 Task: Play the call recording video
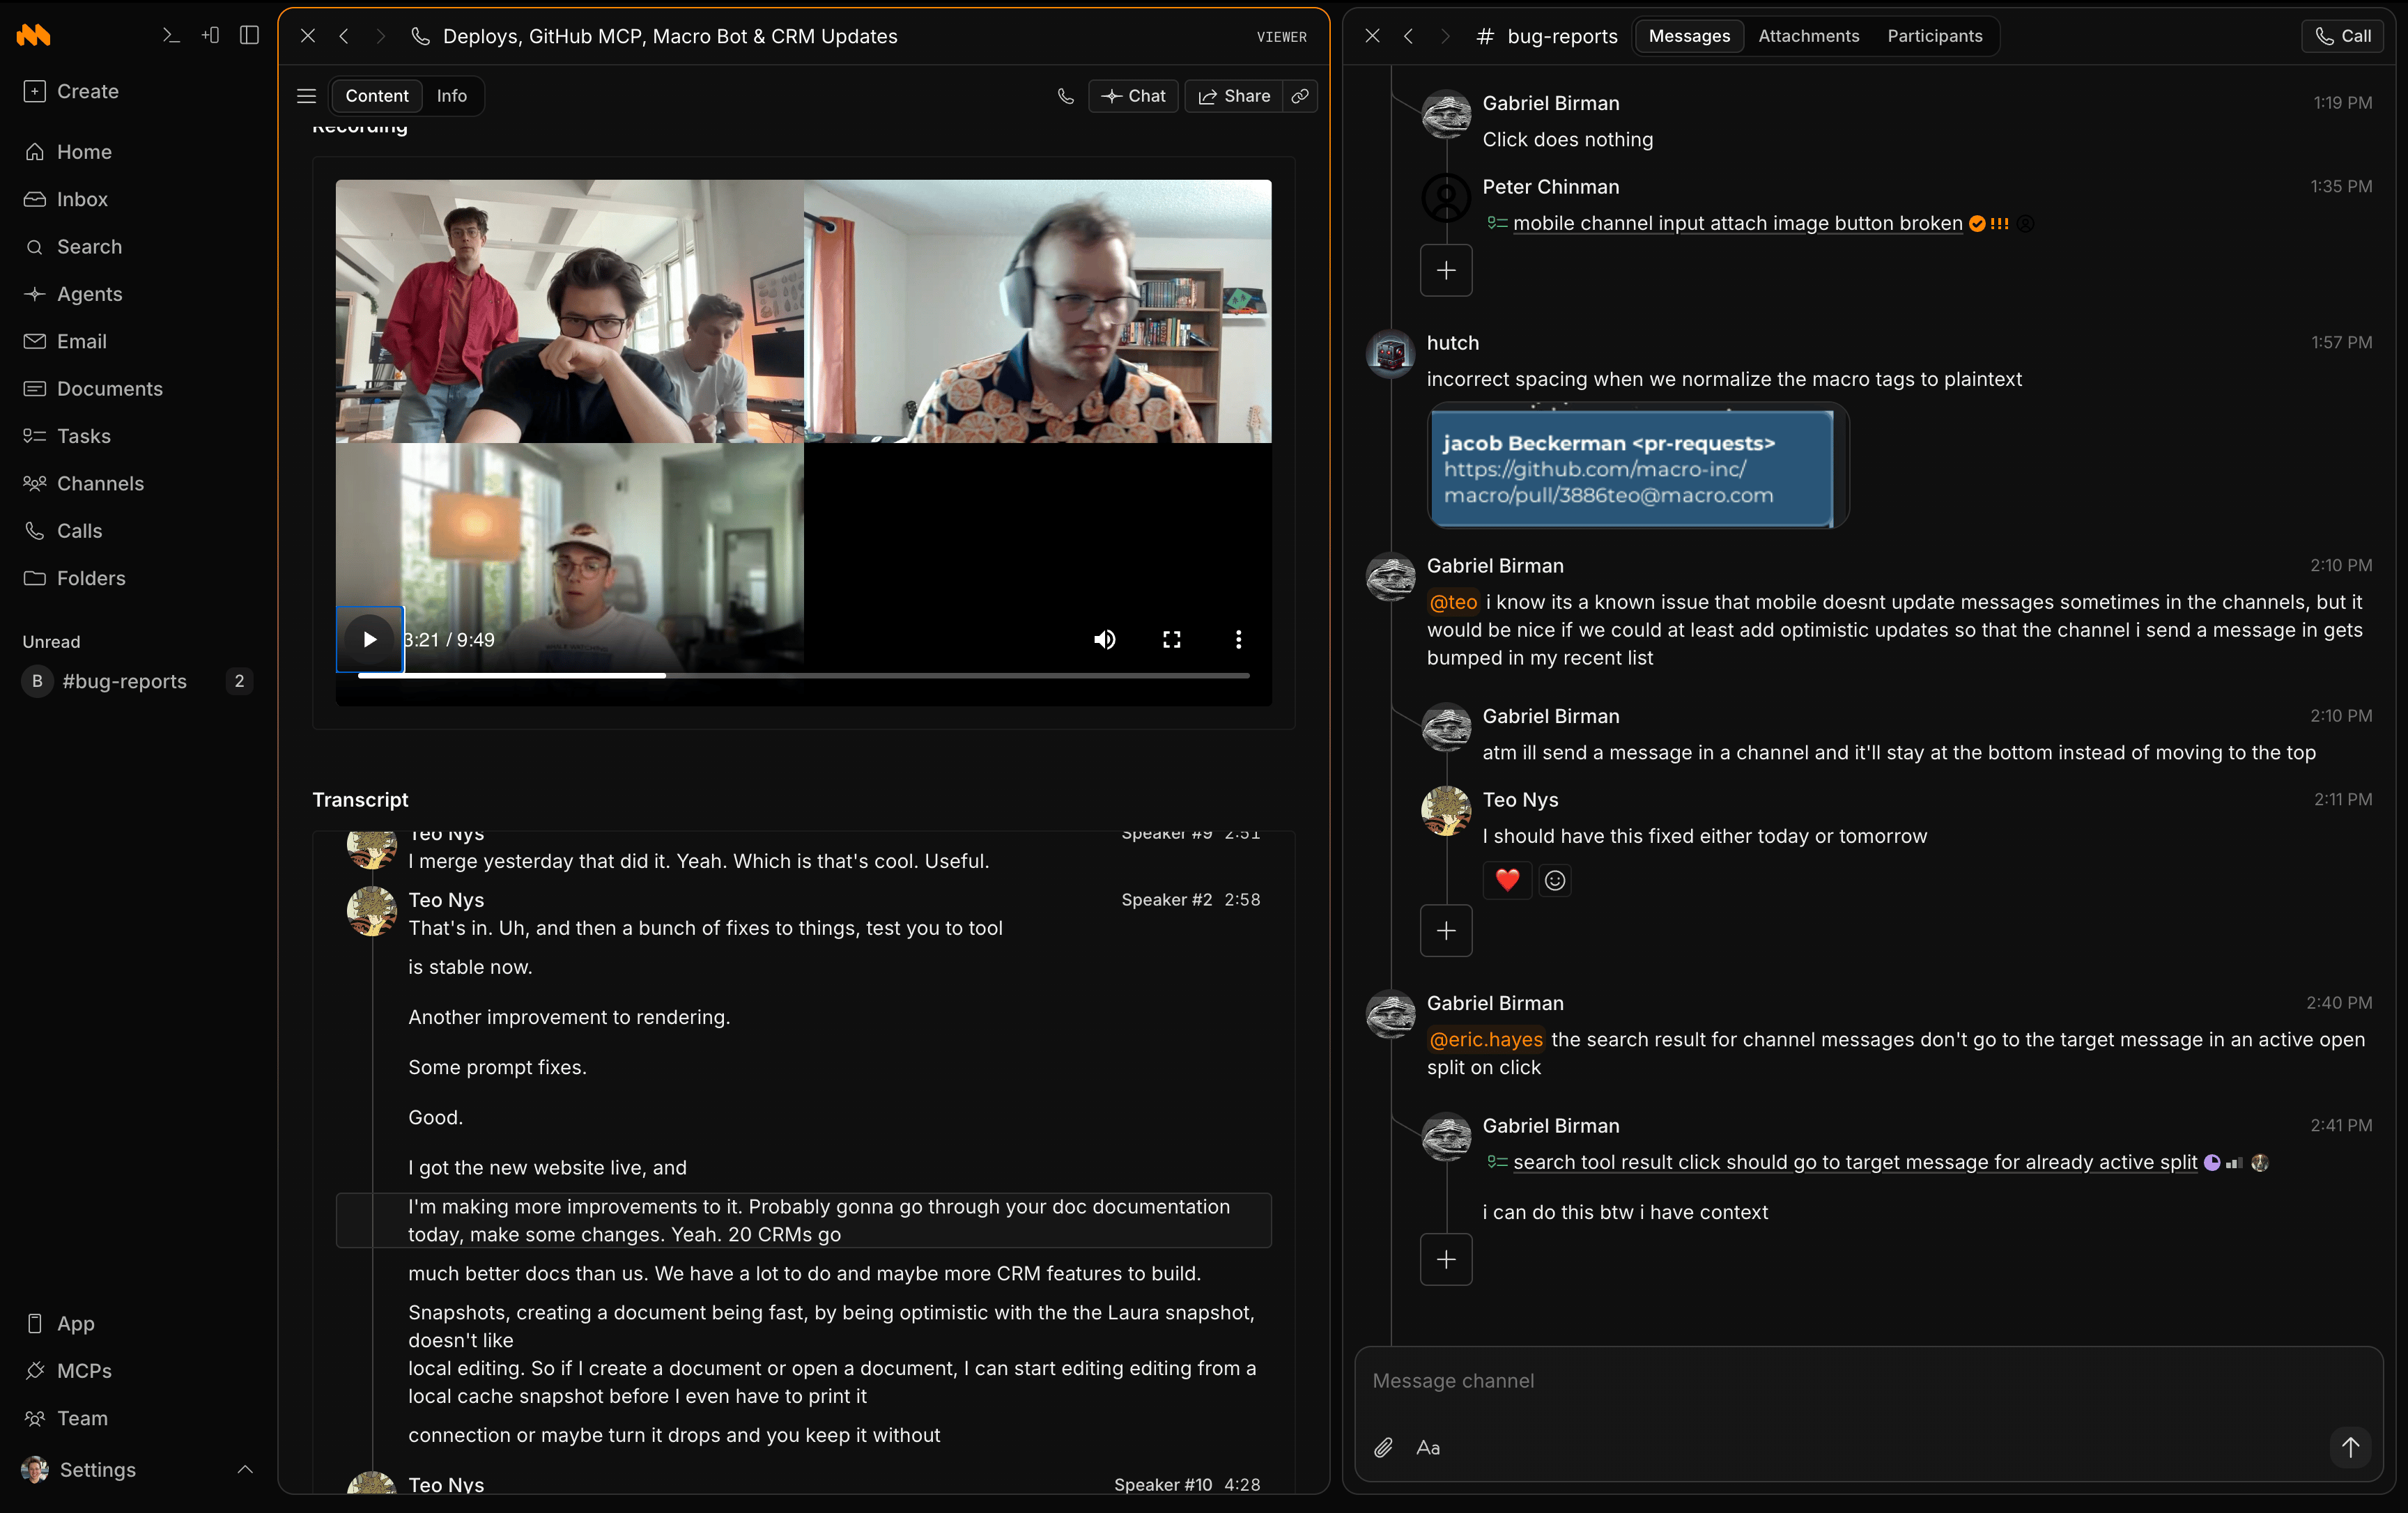(x=370, y=639)
